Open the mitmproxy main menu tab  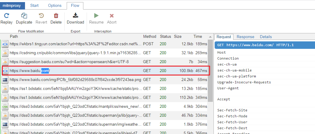(13, 6)
